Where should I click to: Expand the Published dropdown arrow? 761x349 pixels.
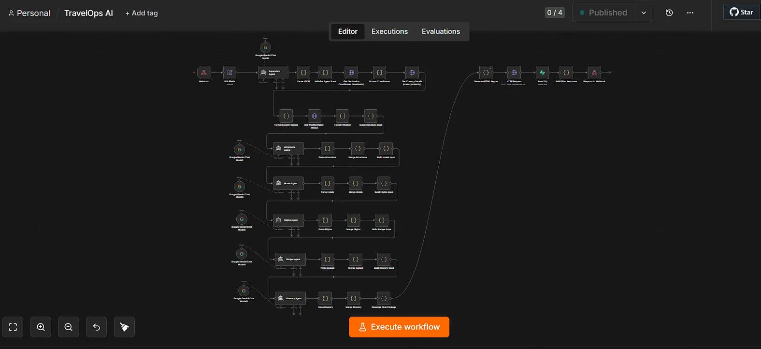(644, 13)
